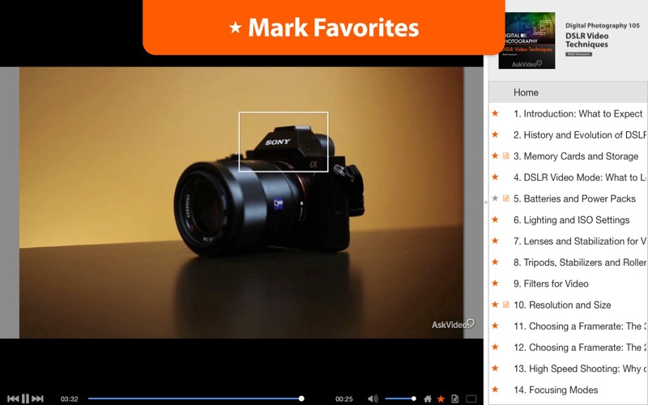
Task: Toggle favorite star for 10. Resolution and Size
Action: click(x=495, y=305)
